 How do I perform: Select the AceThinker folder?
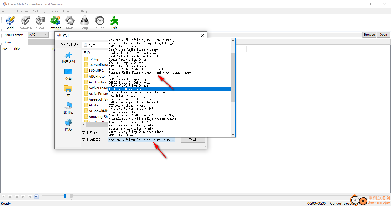95,82
